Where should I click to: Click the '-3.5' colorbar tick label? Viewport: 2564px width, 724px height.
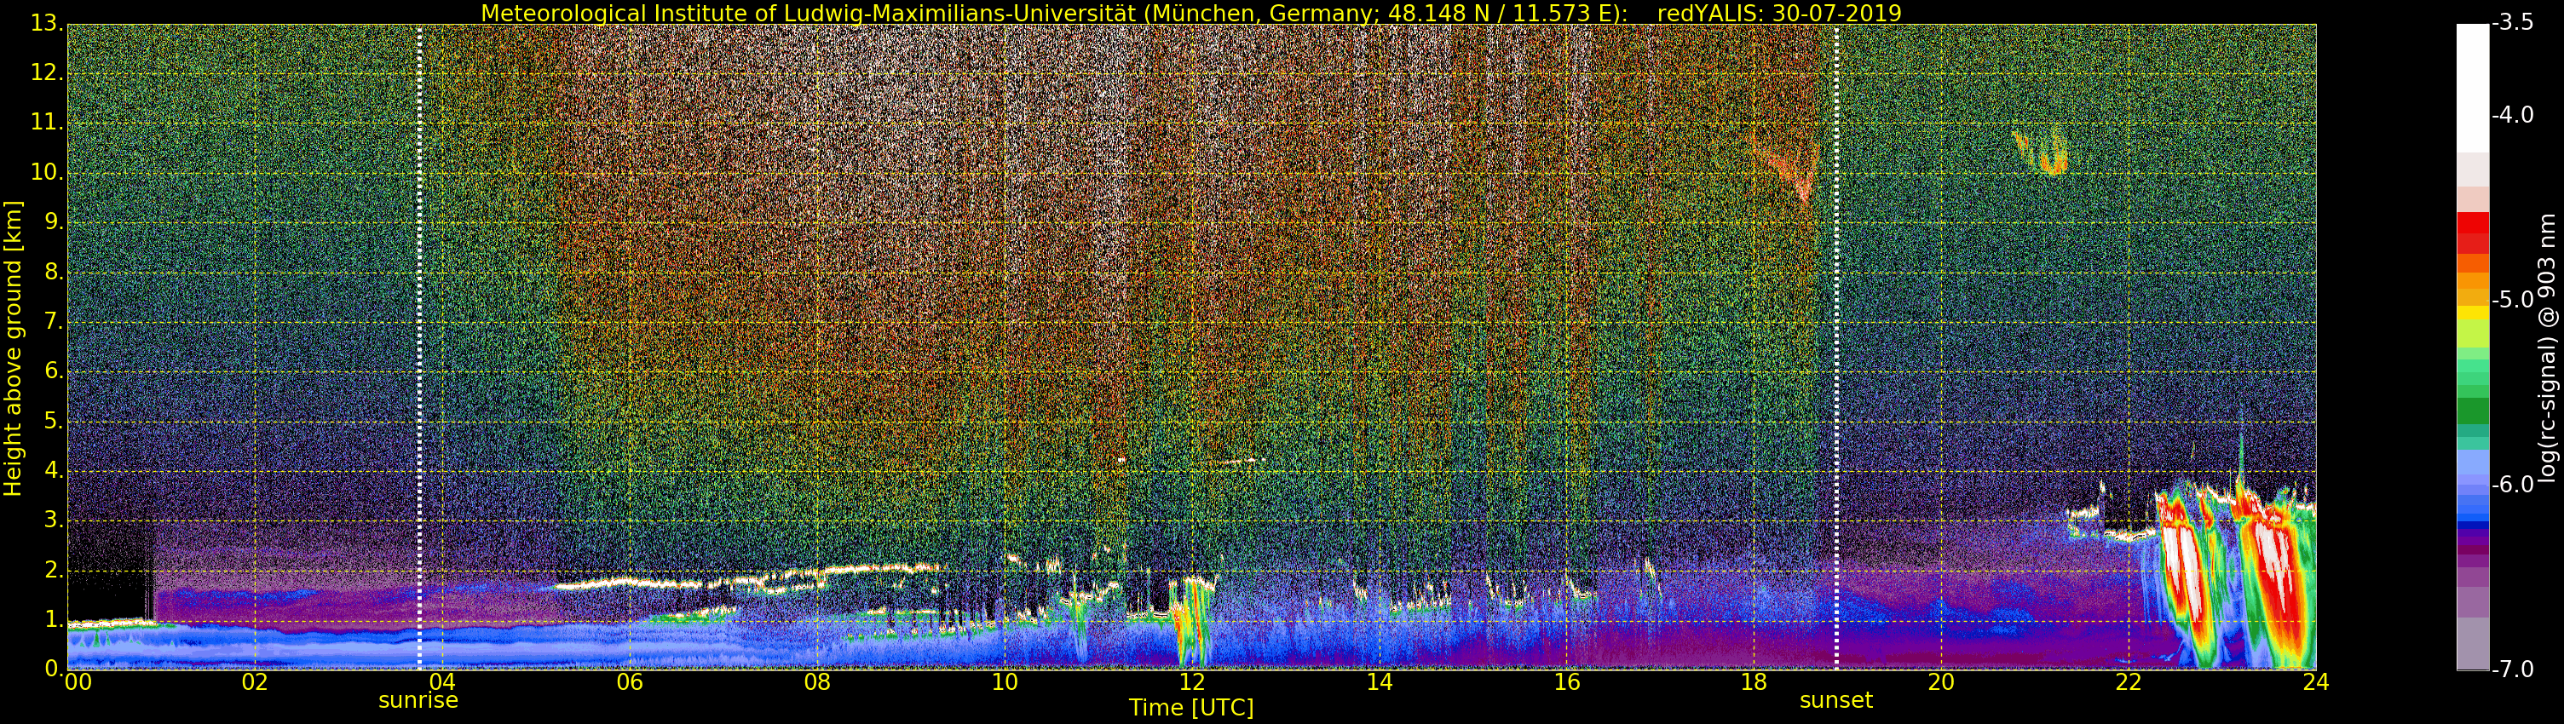pos(2512,24)
